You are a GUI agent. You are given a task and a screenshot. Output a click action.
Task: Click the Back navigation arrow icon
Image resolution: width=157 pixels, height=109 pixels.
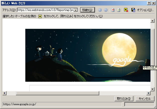(x=100, y=10)
